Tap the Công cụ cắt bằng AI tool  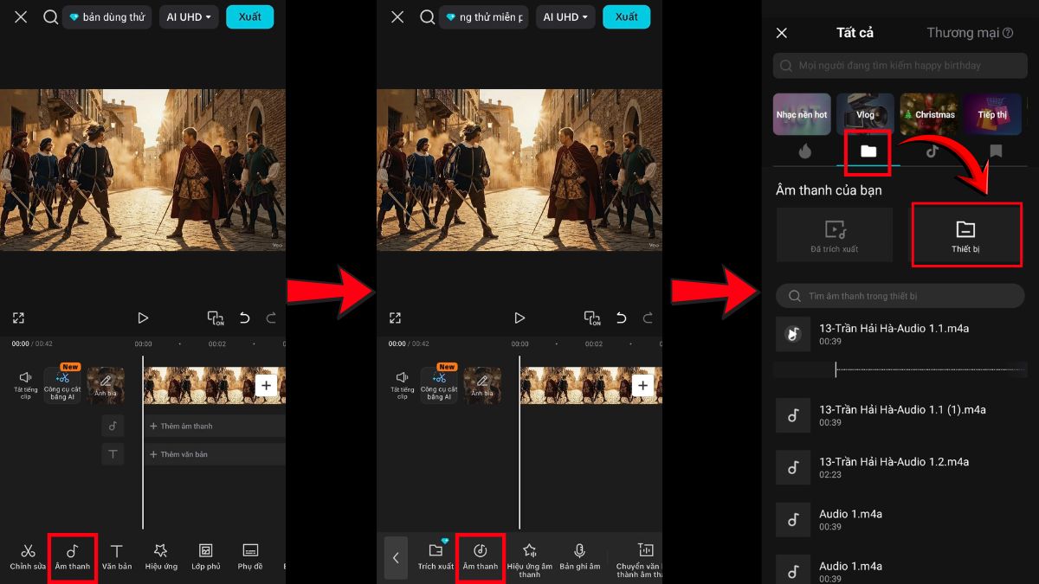click(x=61, y=382)
